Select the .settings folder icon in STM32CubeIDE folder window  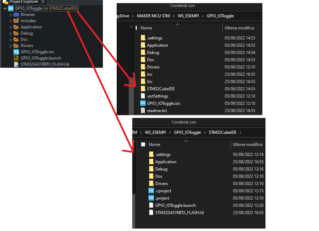point(151,155)
